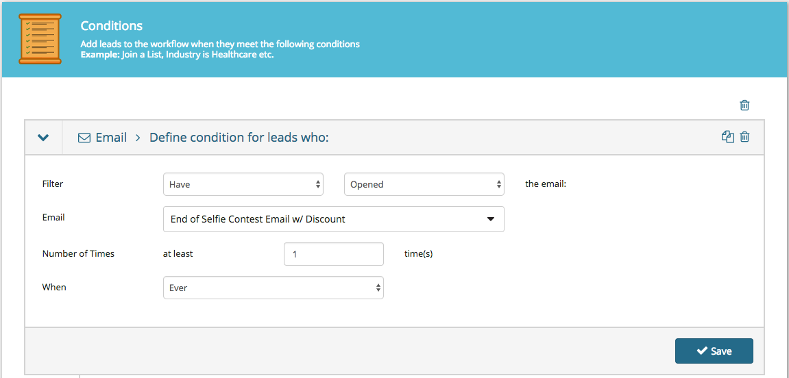Click the breadcrumb arrow after Email
Viewport: 789px width, 378px height.
138,137
